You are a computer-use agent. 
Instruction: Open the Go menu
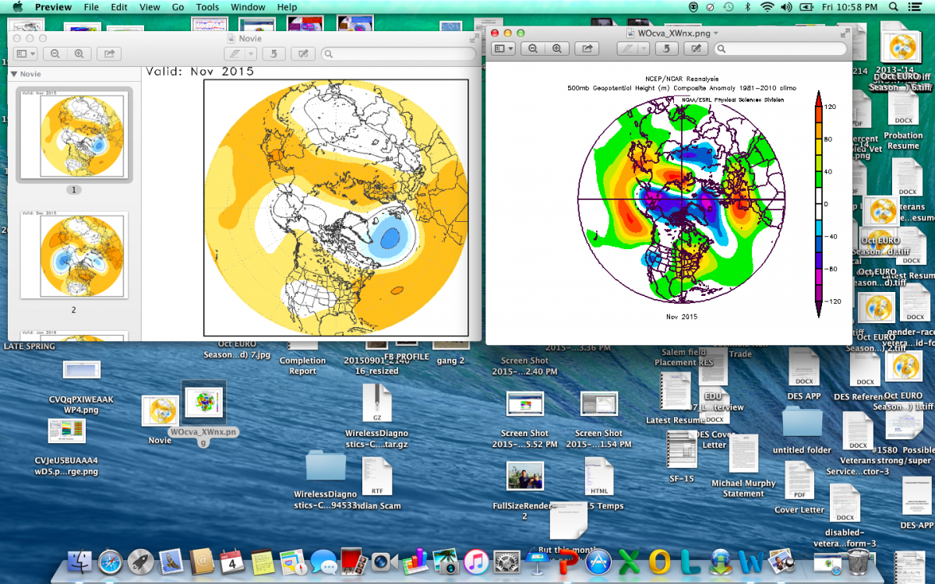[178, 7]
